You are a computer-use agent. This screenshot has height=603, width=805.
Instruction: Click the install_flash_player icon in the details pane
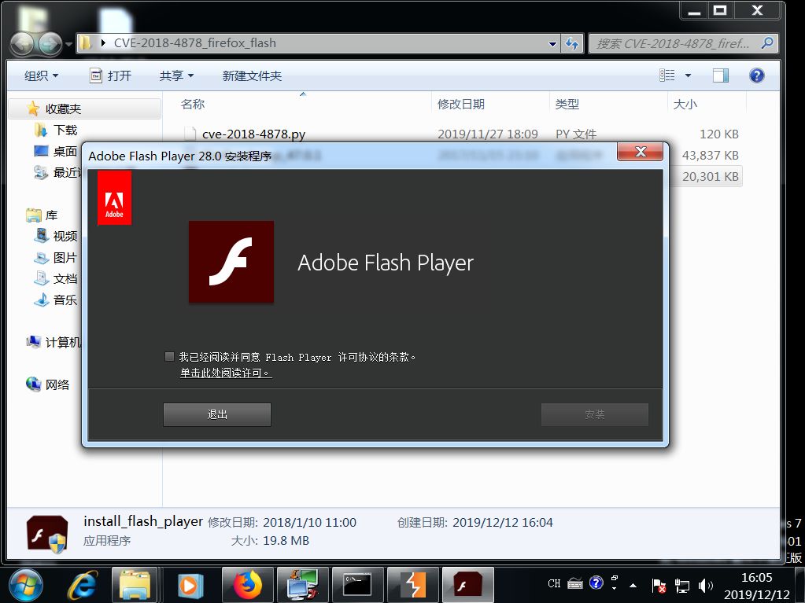[47, 535]
